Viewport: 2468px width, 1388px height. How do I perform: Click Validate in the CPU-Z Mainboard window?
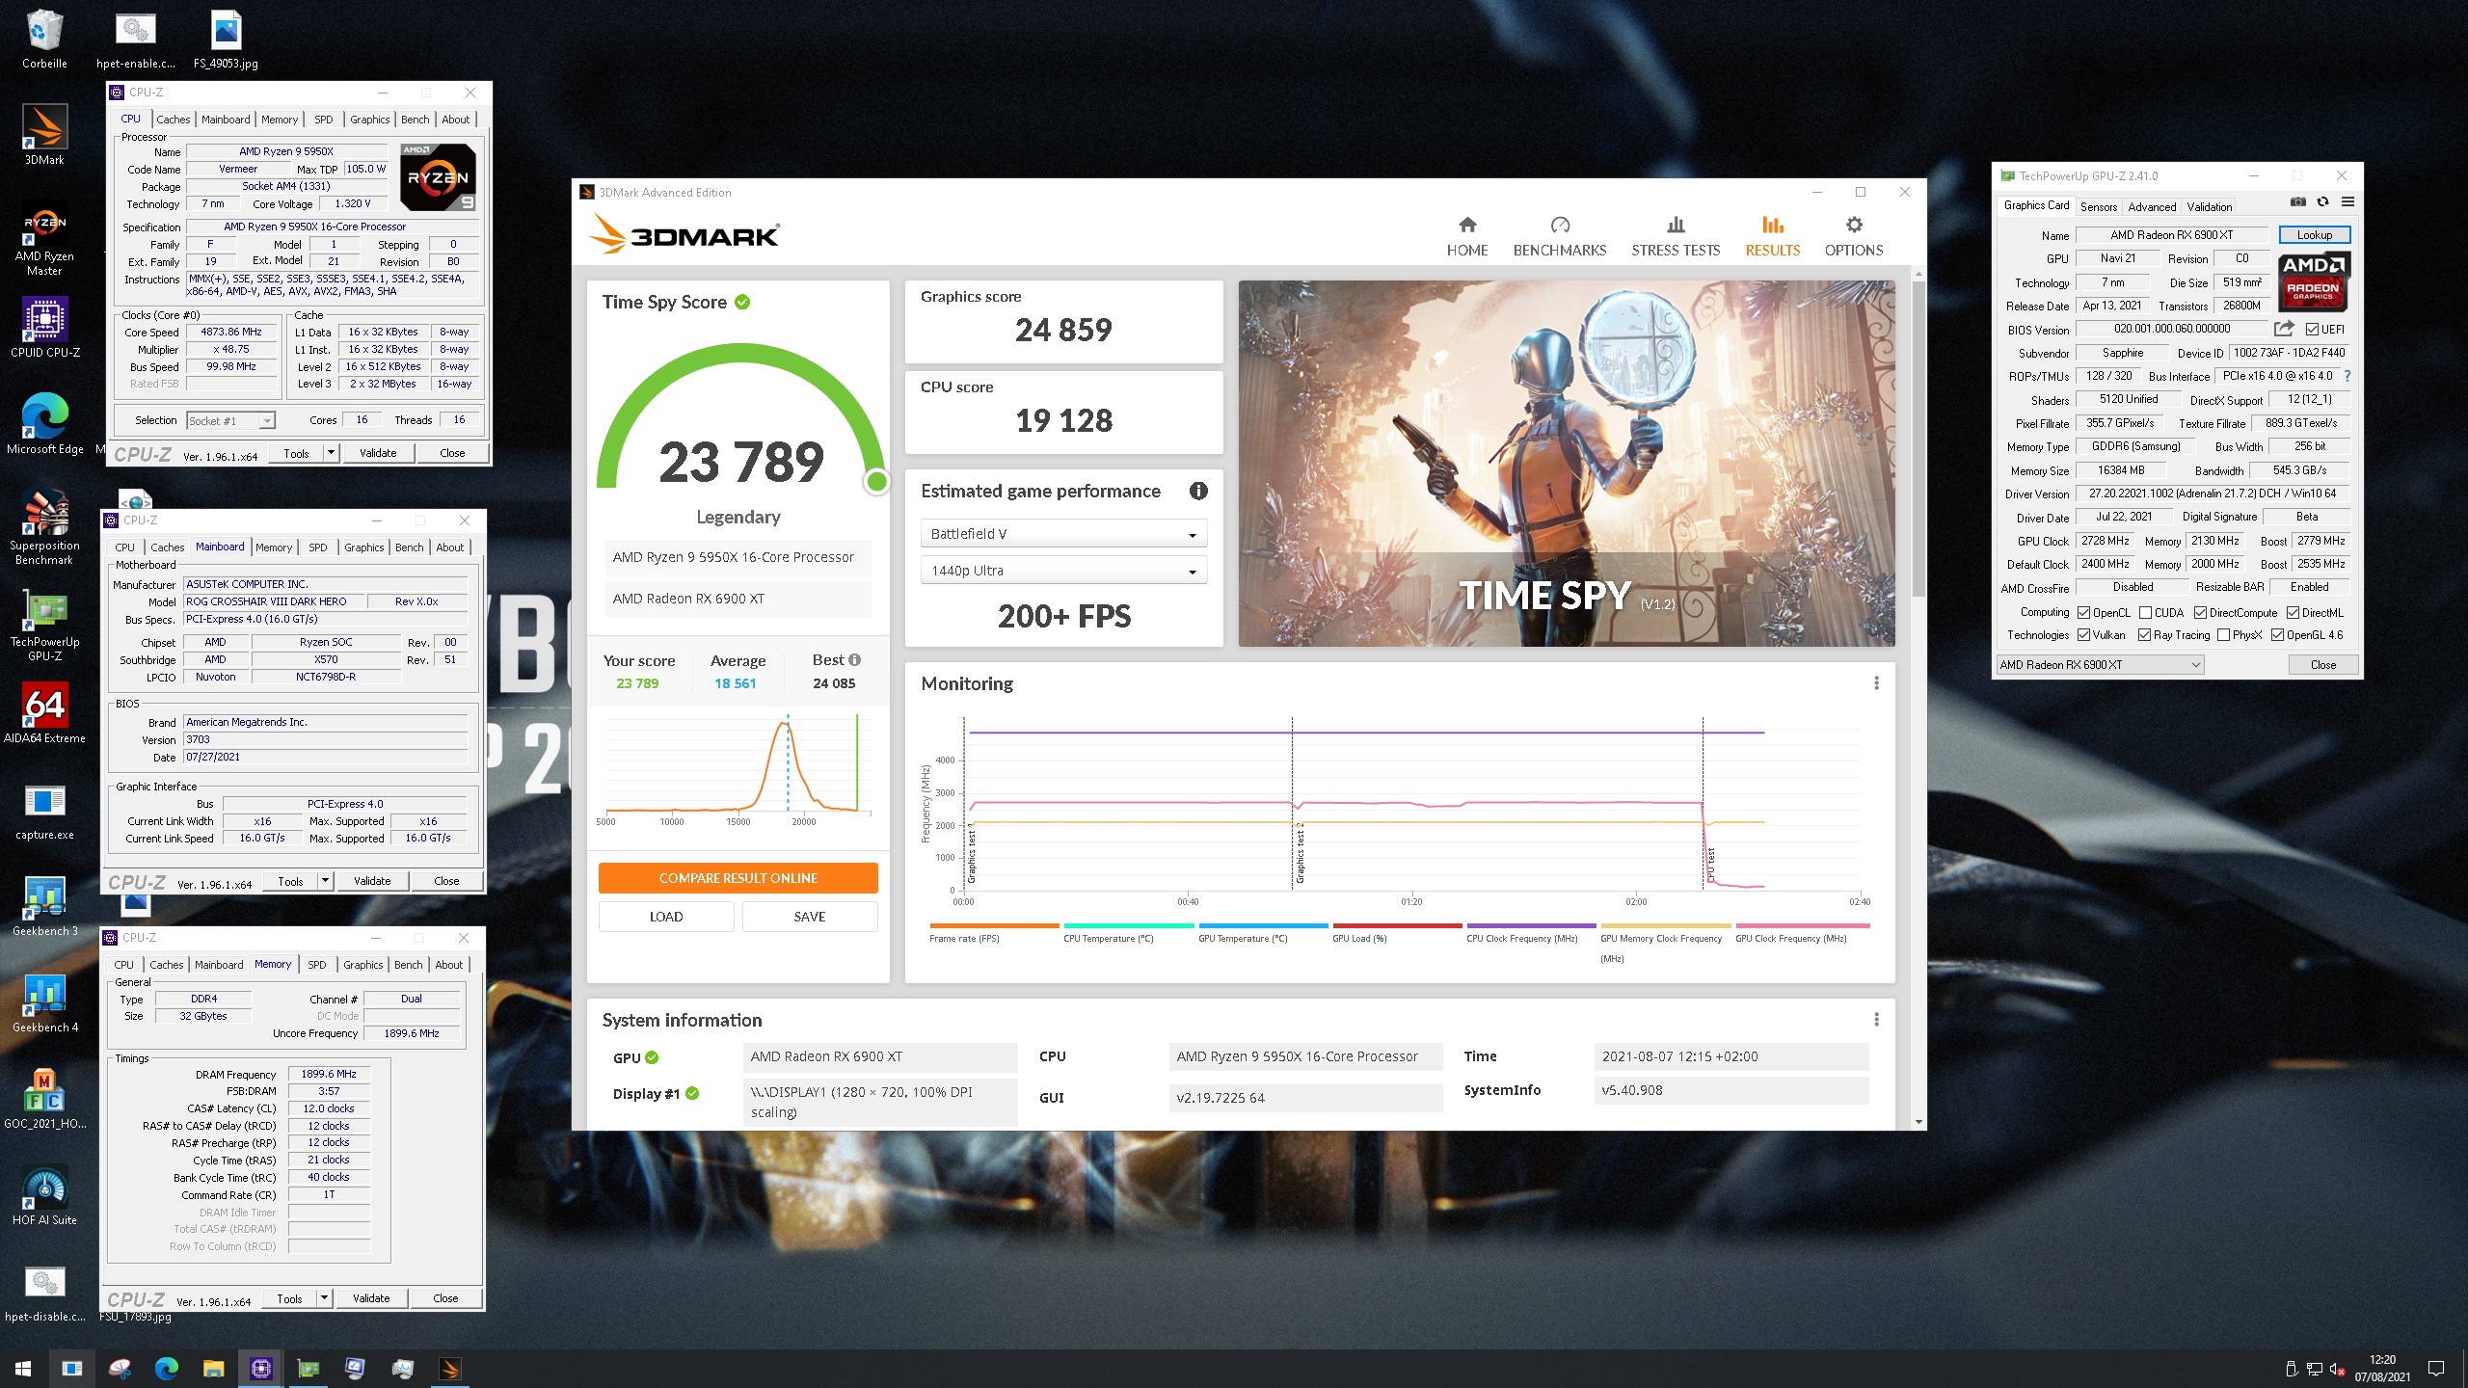pyautogui.click(x=372, y=881)
